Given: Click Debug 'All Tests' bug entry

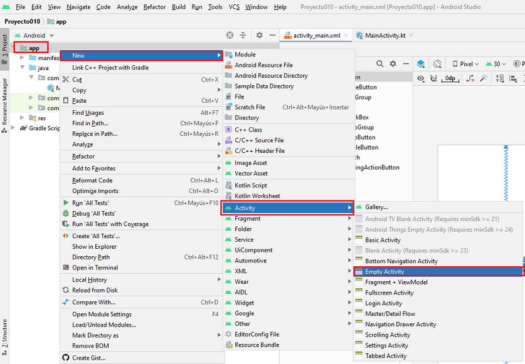Looking at the screenshot, I should coord(141,214).
